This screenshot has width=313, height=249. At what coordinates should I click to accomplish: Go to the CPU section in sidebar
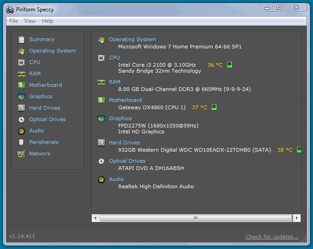(34, 62)
